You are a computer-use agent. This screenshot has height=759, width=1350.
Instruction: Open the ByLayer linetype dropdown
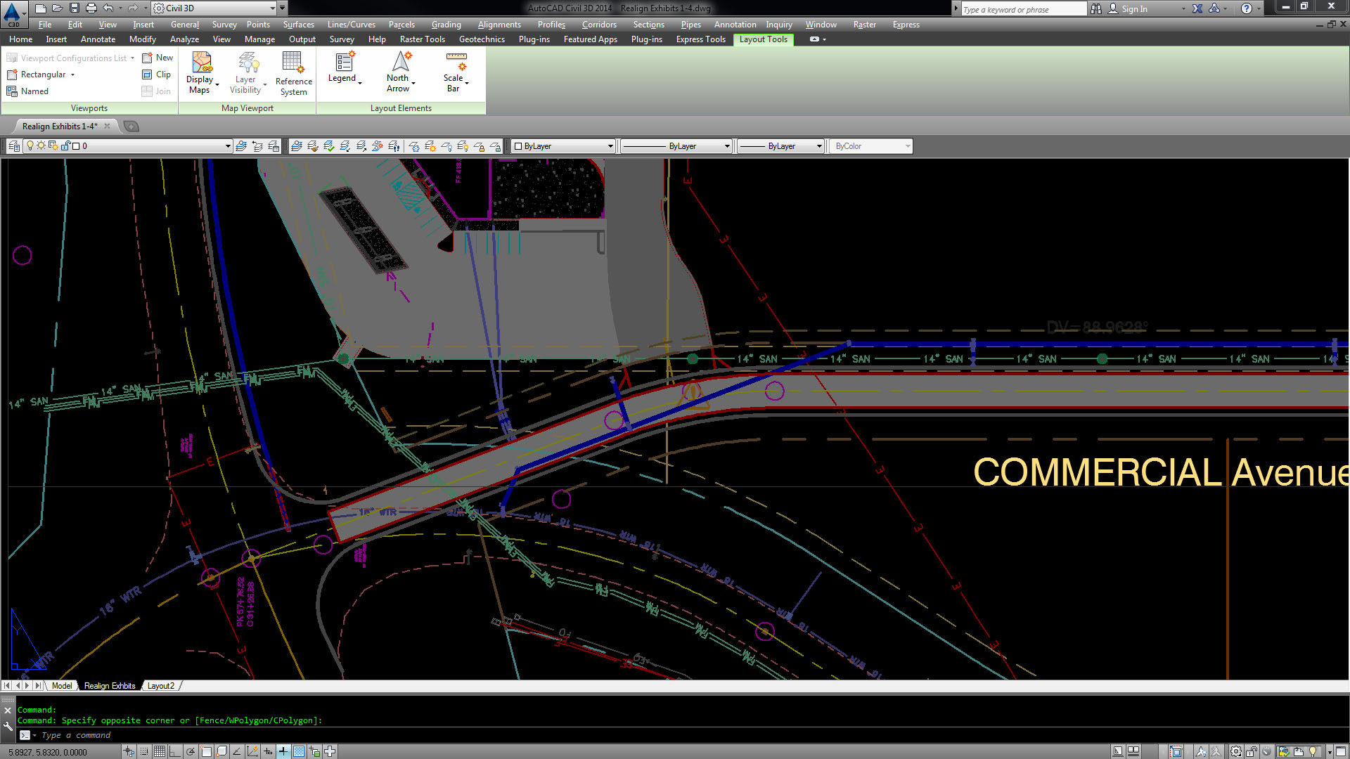click(728, 145)
